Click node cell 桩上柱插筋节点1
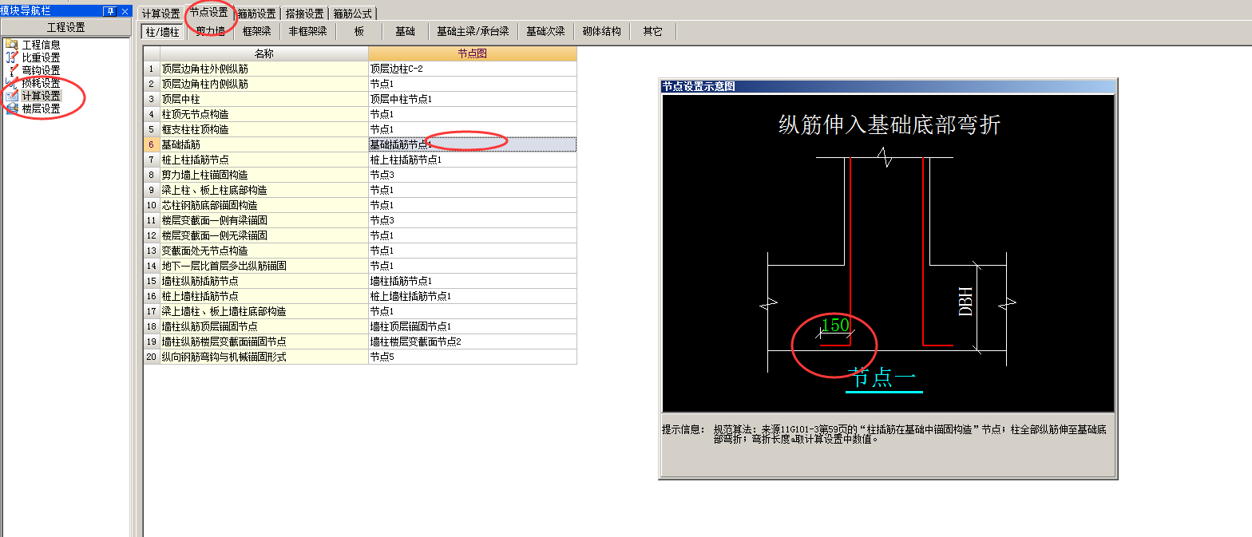Viewport: 1252px width, 537px height. click(473, 160)
